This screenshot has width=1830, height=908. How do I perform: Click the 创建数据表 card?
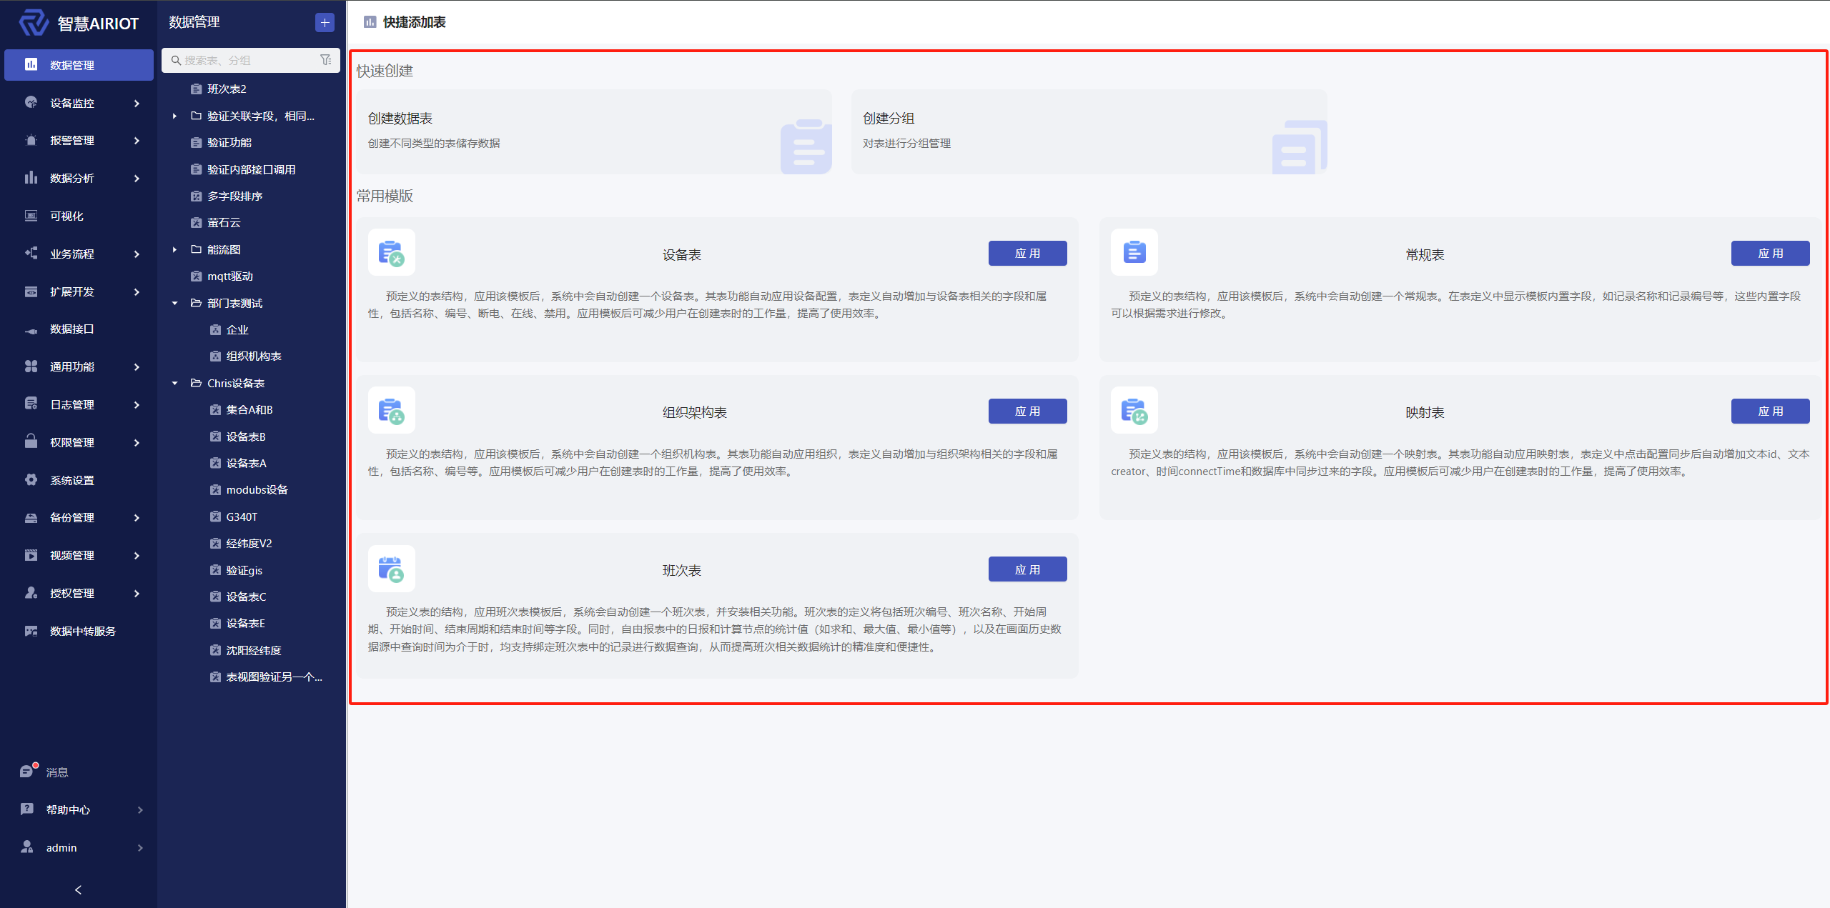click(595, 131)
